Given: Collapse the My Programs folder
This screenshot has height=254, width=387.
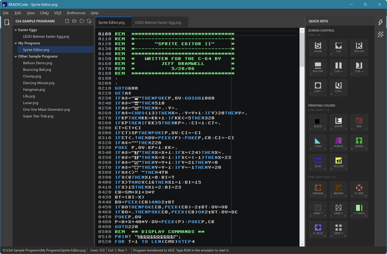Looking at the screenshot, I should click(15, 43).
